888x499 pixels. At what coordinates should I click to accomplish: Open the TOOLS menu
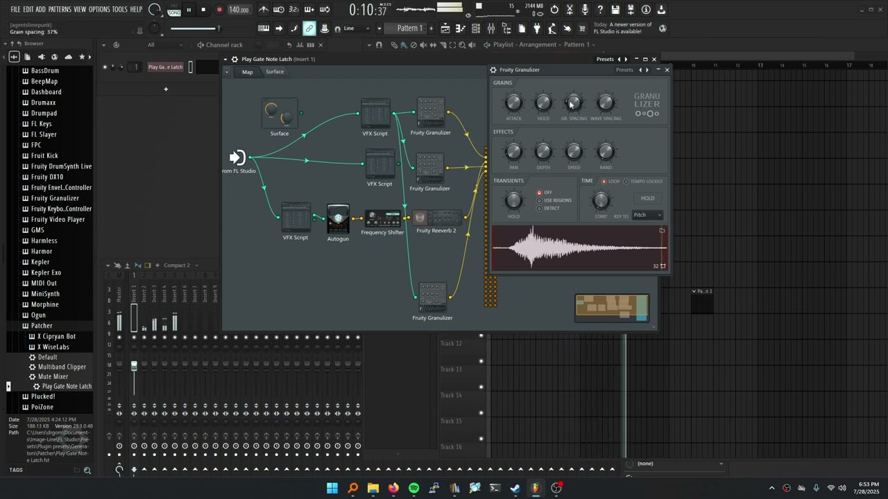click(120, 10)
